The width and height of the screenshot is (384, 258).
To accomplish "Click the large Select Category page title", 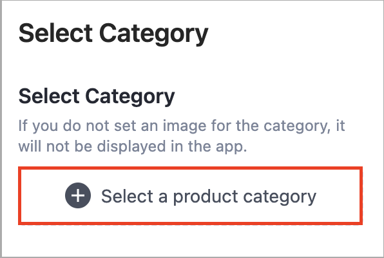I will (x=113, y=34).
